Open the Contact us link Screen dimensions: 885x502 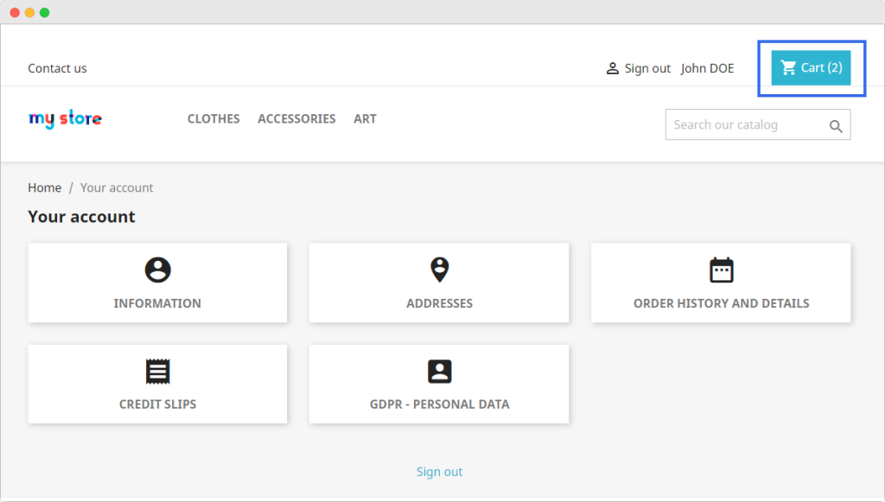point(57,68)
